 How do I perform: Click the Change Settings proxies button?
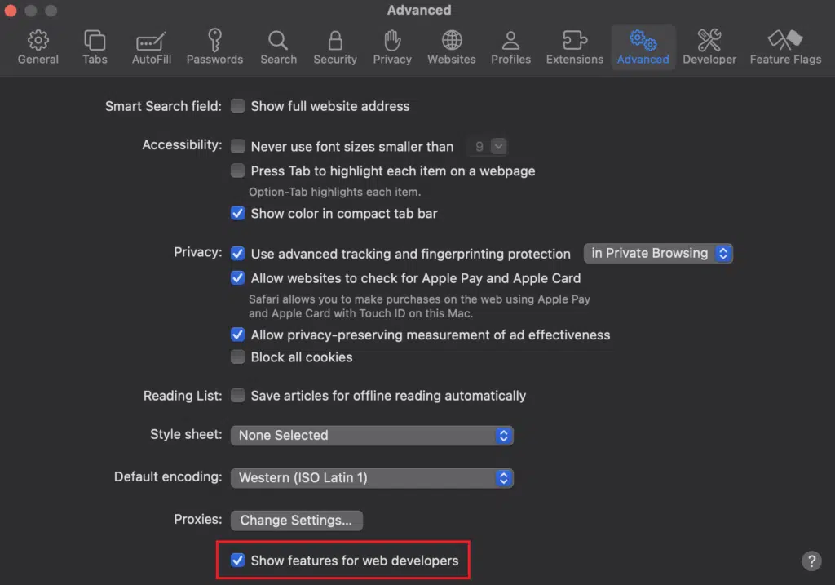click(x=296, y=521)
